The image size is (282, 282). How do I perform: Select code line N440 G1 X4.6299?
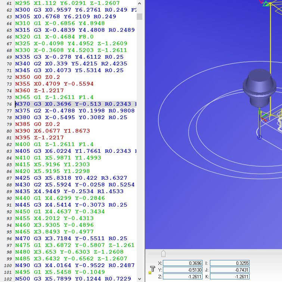point(60,198)
